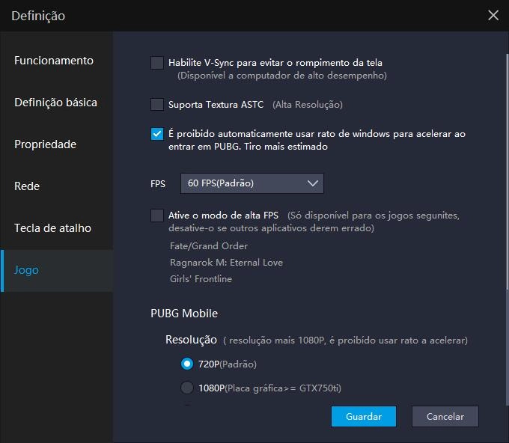Switch to Definição básica section
Screen dimensions: 509x443
(55, 103)
